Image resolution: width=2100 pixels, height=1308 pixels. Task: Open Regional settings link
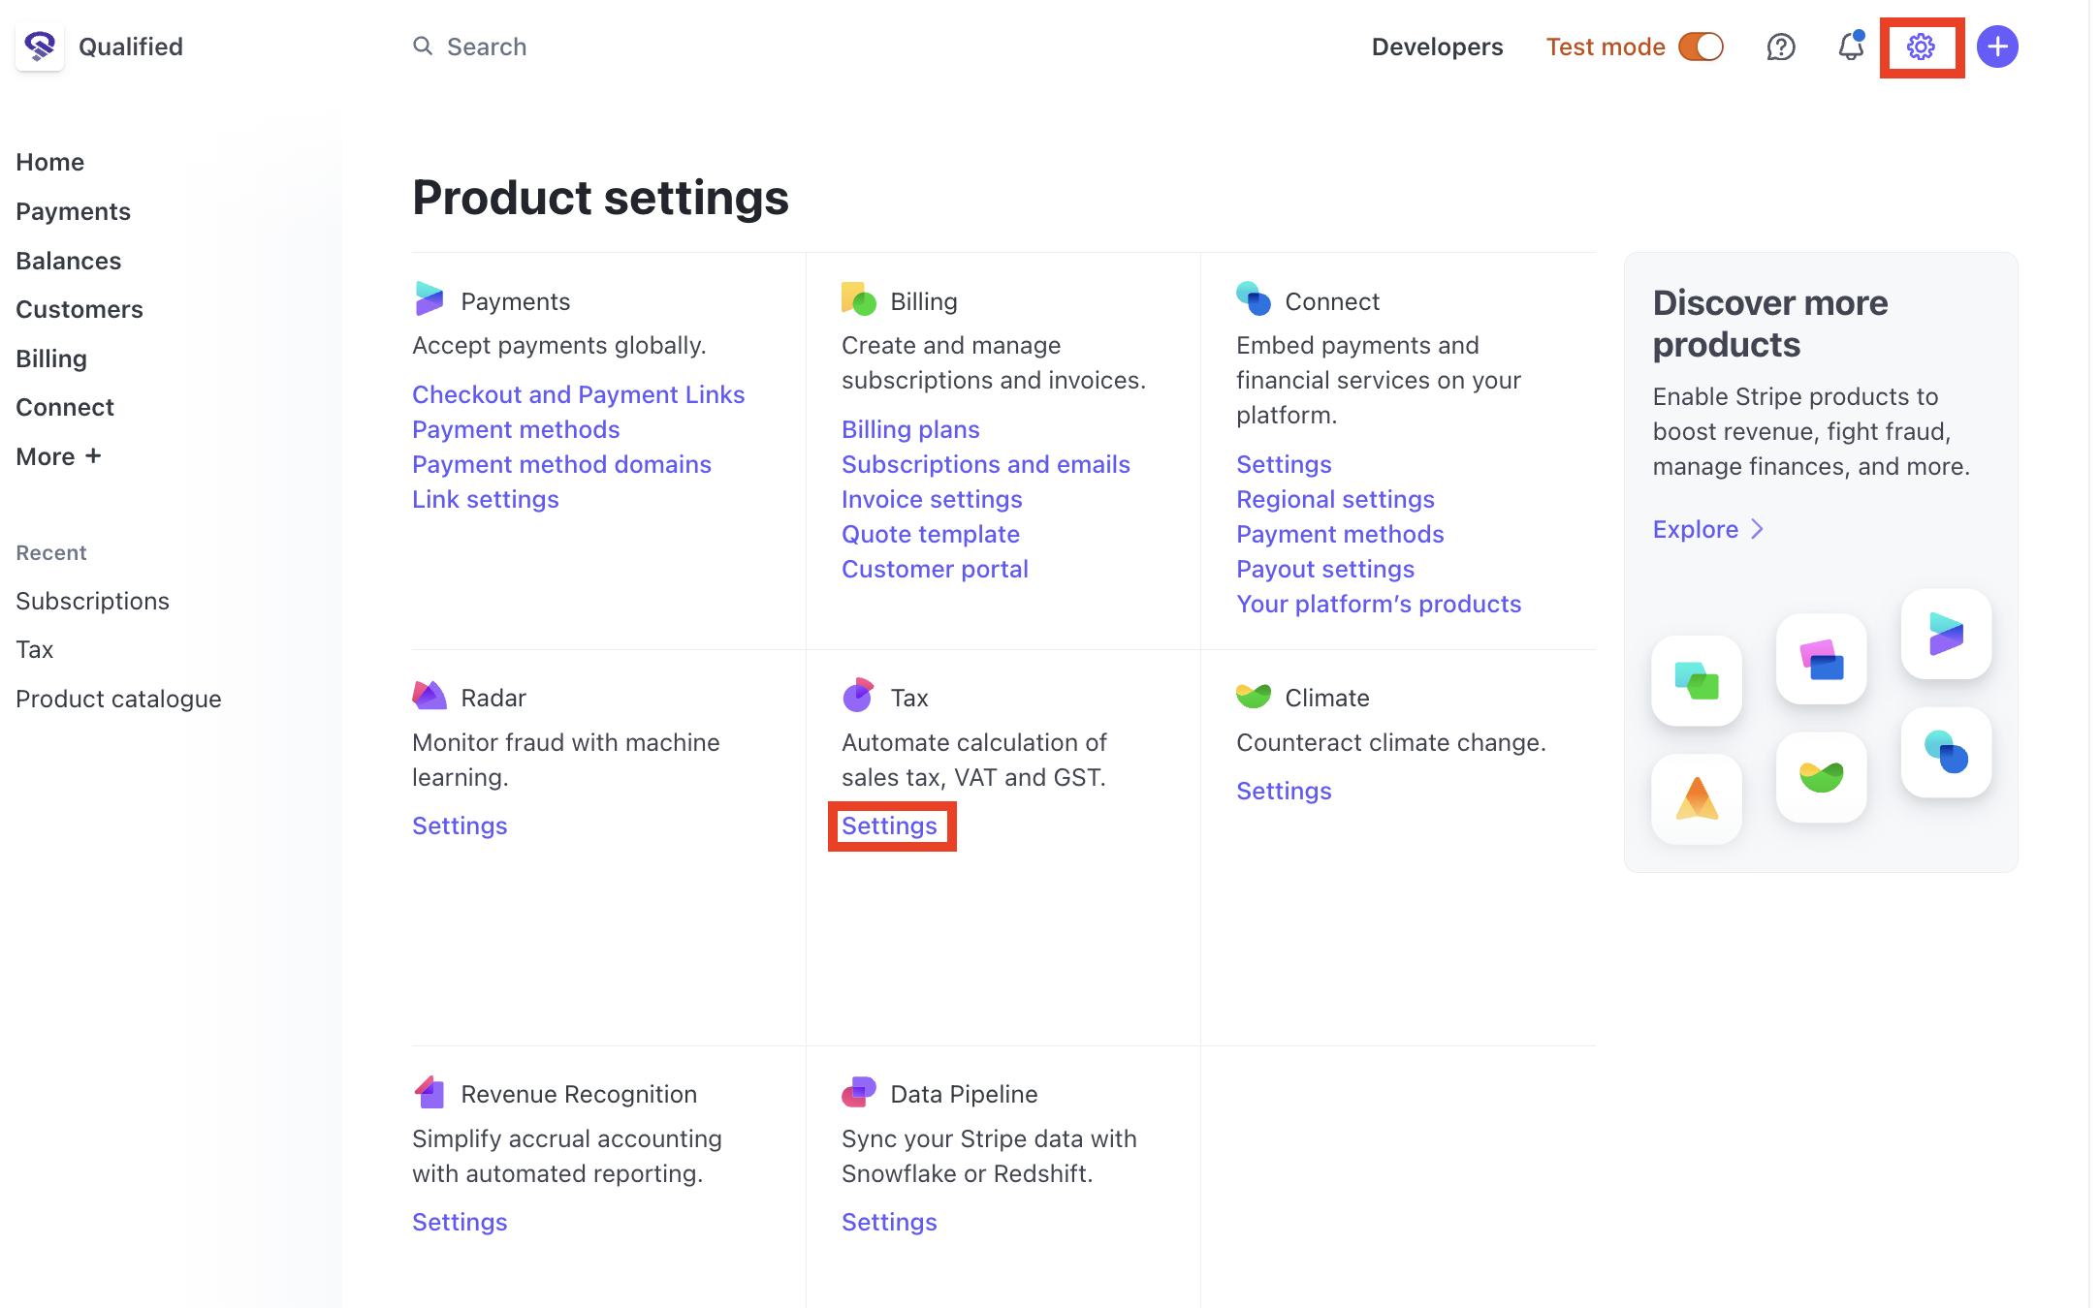point(1335,499)
